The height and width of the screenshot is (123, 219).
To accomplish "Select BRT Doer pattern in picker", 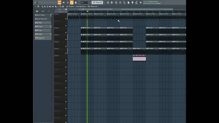I will pyautogui.click(x=43, y=27).
